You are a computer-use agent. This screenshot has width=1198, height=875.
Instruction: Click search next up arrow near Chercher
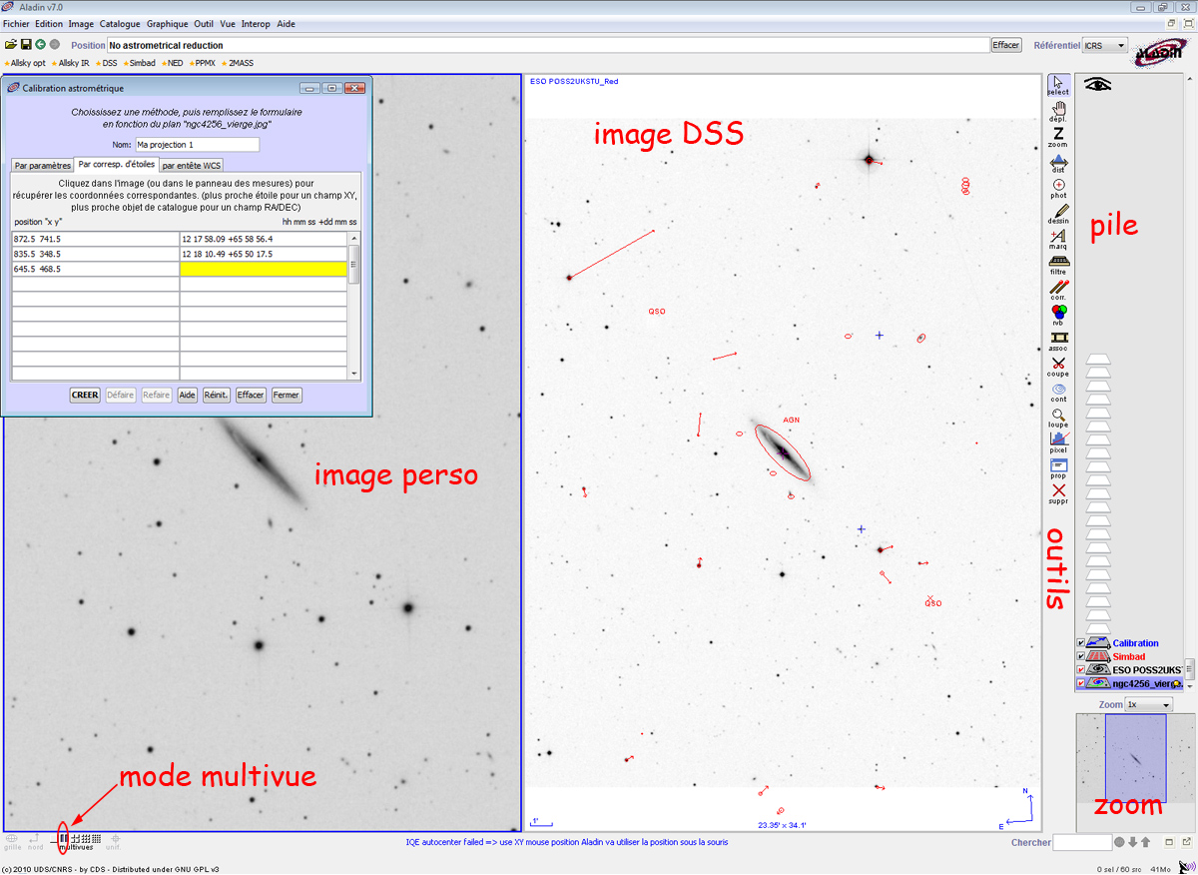click(1145, 842)
